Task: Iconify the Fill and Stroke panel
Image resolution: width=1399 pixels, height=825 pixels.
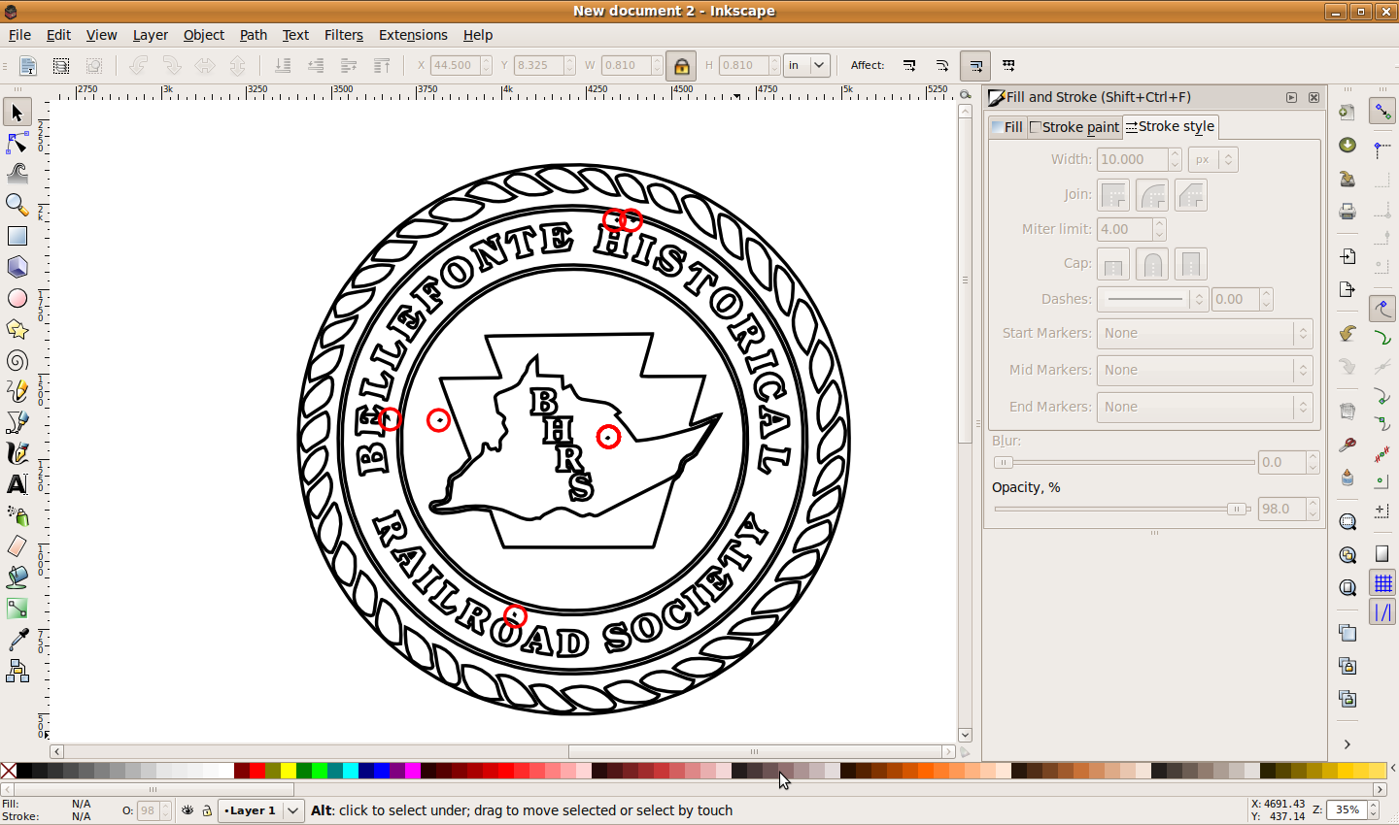Action: pyautogui.click(x=1291, y=97)
